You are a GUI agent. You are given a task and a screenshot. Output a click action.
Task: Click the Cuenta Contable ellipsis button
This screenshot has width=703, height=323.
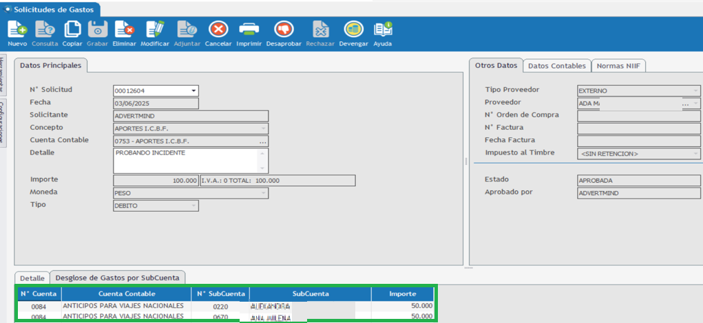[x=262, y=141]
